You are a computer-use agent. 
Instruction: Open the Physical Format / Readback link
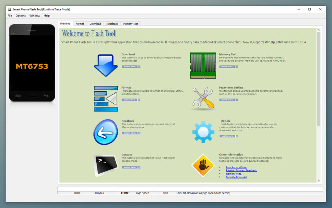click(x=241, y=170)
